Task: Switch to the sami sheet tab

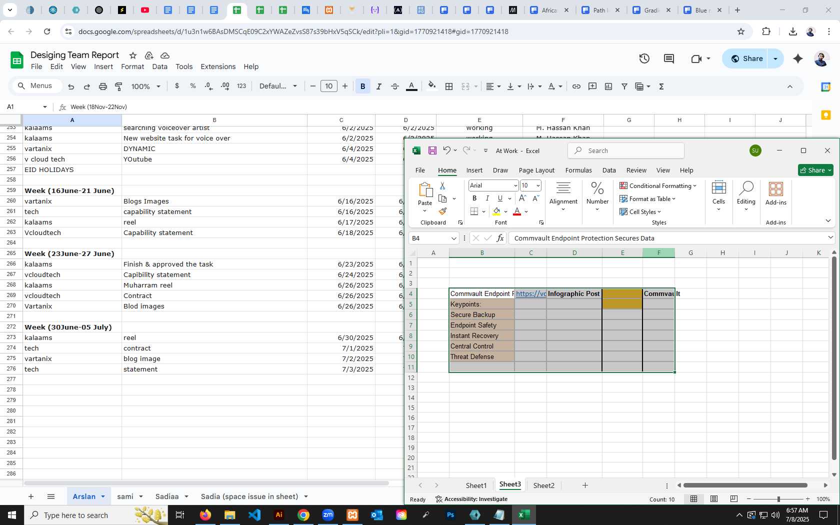Action: tap(125, 496)
